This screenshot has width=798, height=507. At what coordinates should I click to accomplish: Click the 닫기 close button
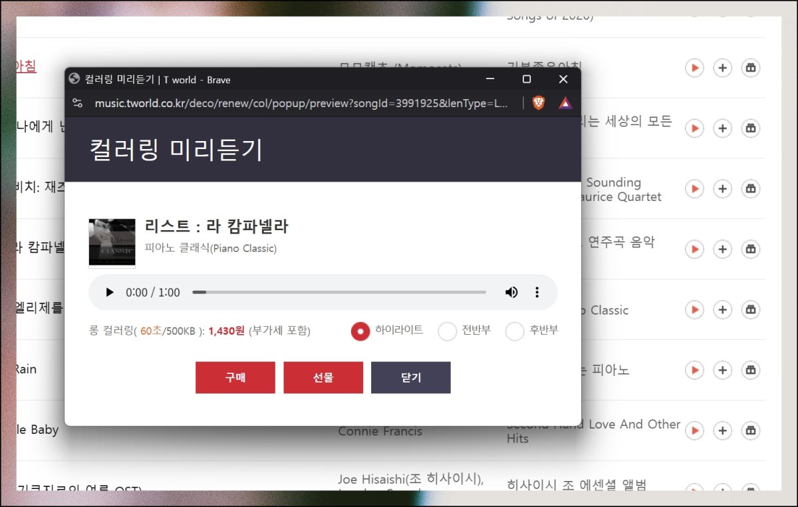pyautogui.click(x=411, y=378)
